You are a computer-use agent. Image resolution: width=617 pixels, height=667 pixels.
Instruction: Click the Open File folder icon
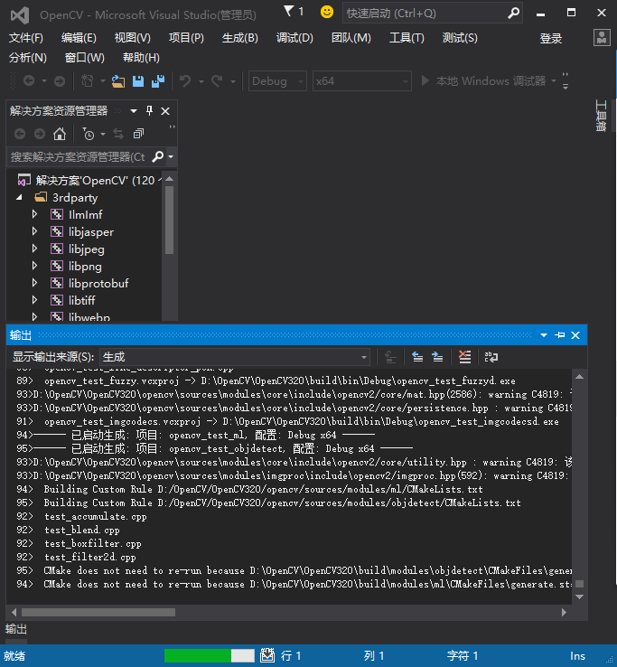(118, 80)
